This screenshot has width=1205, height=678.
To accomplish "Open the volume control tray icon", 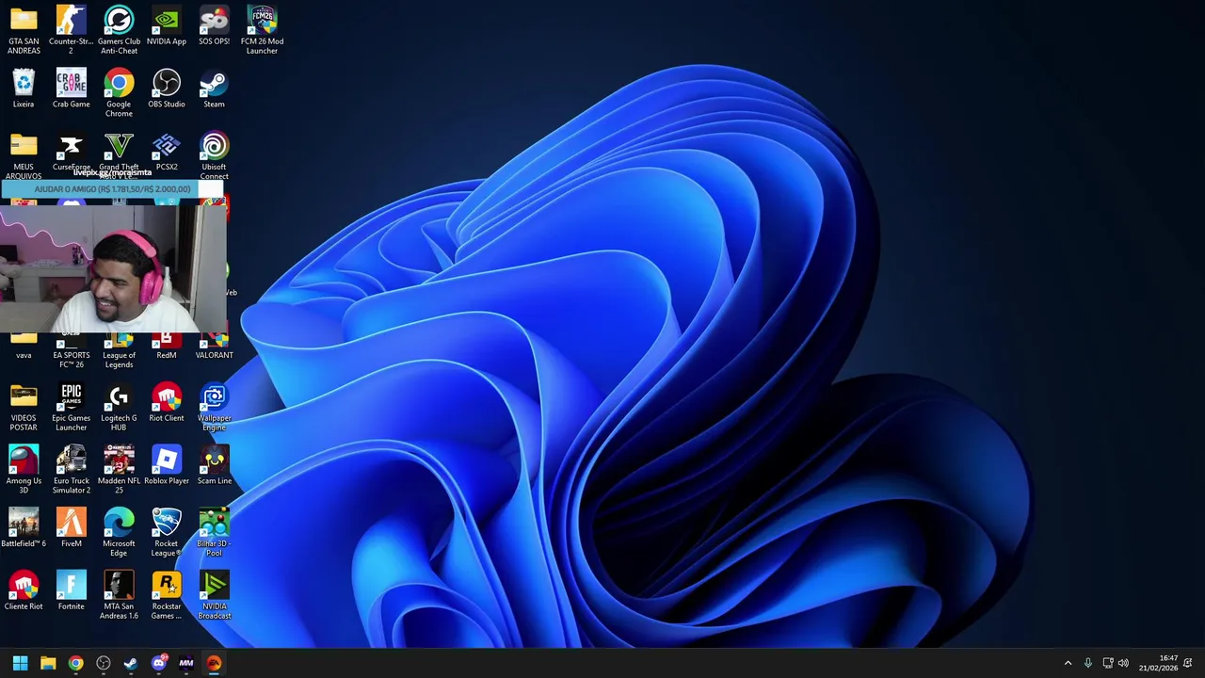I will [1123, 663].
